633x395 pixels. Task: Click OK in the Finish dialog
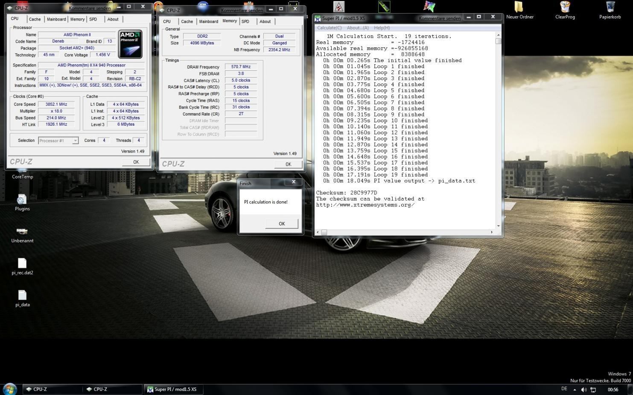tap(282, 224)
